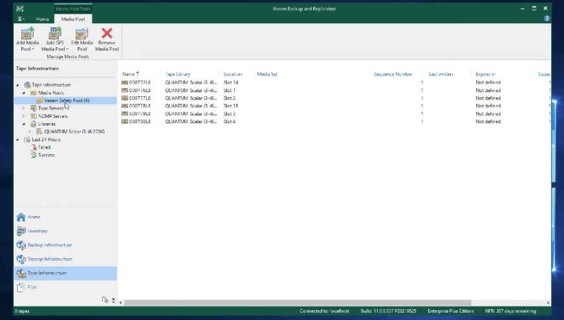Viewport: 564px width, 320px height.
Task: Open navigation pane overflow chevron
Action: pyautogui.click(x=113, y=300)
